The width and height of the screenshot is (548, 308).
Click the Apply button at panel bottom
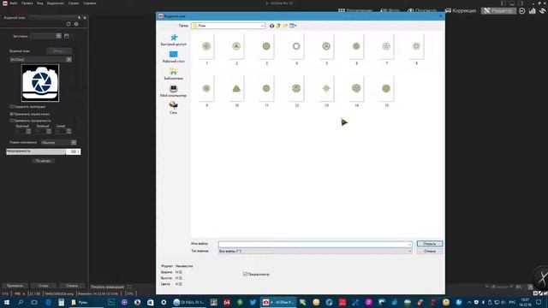pyautogui.click(x=15, y=286)
